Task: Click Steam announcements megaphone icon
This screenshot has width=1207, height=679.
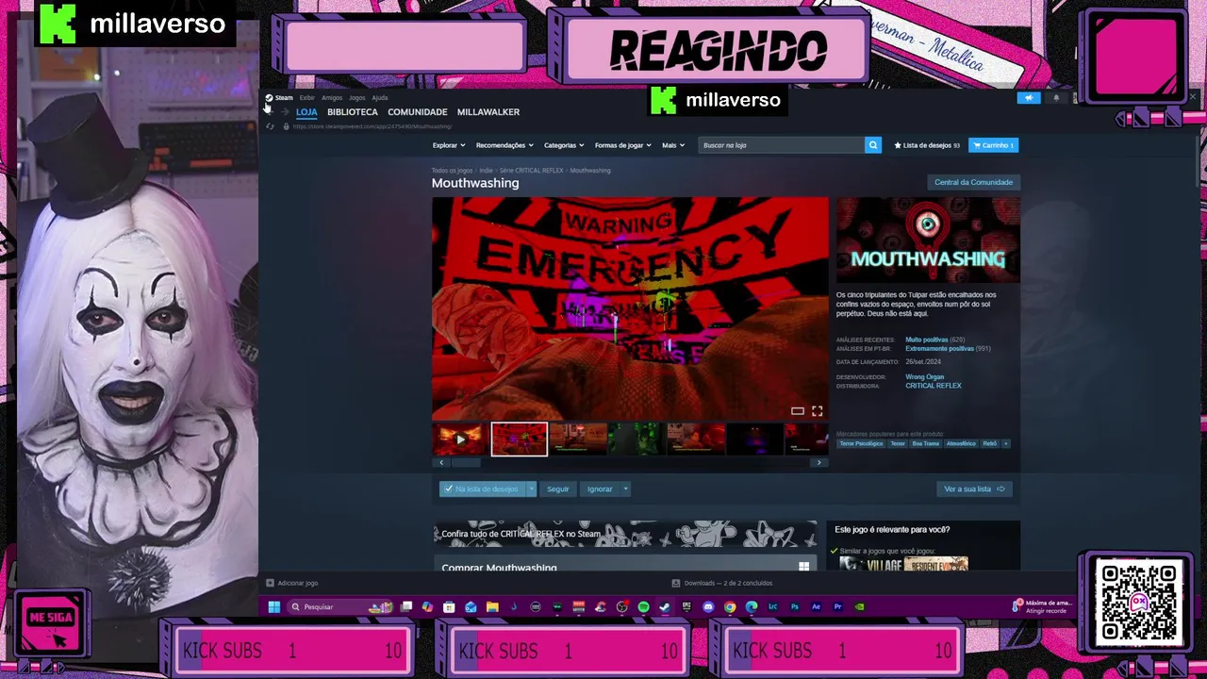Action: click(1029, 97)
